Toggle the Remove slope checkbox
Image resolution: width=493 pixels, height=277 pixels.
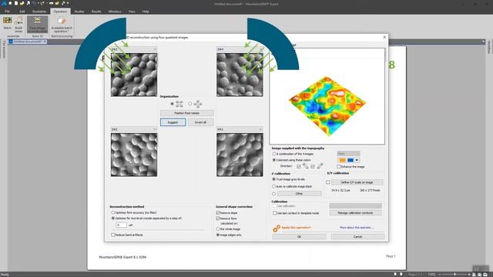tap(217, 212)
